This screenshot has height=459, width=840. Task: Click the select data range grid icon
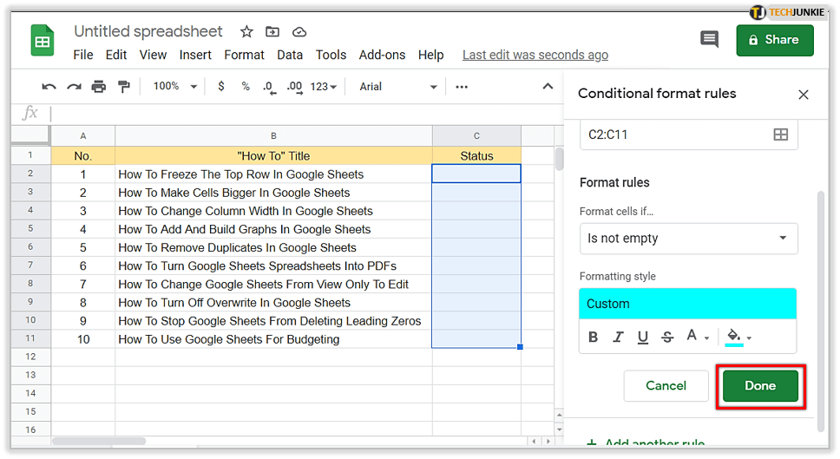point(780,134)
